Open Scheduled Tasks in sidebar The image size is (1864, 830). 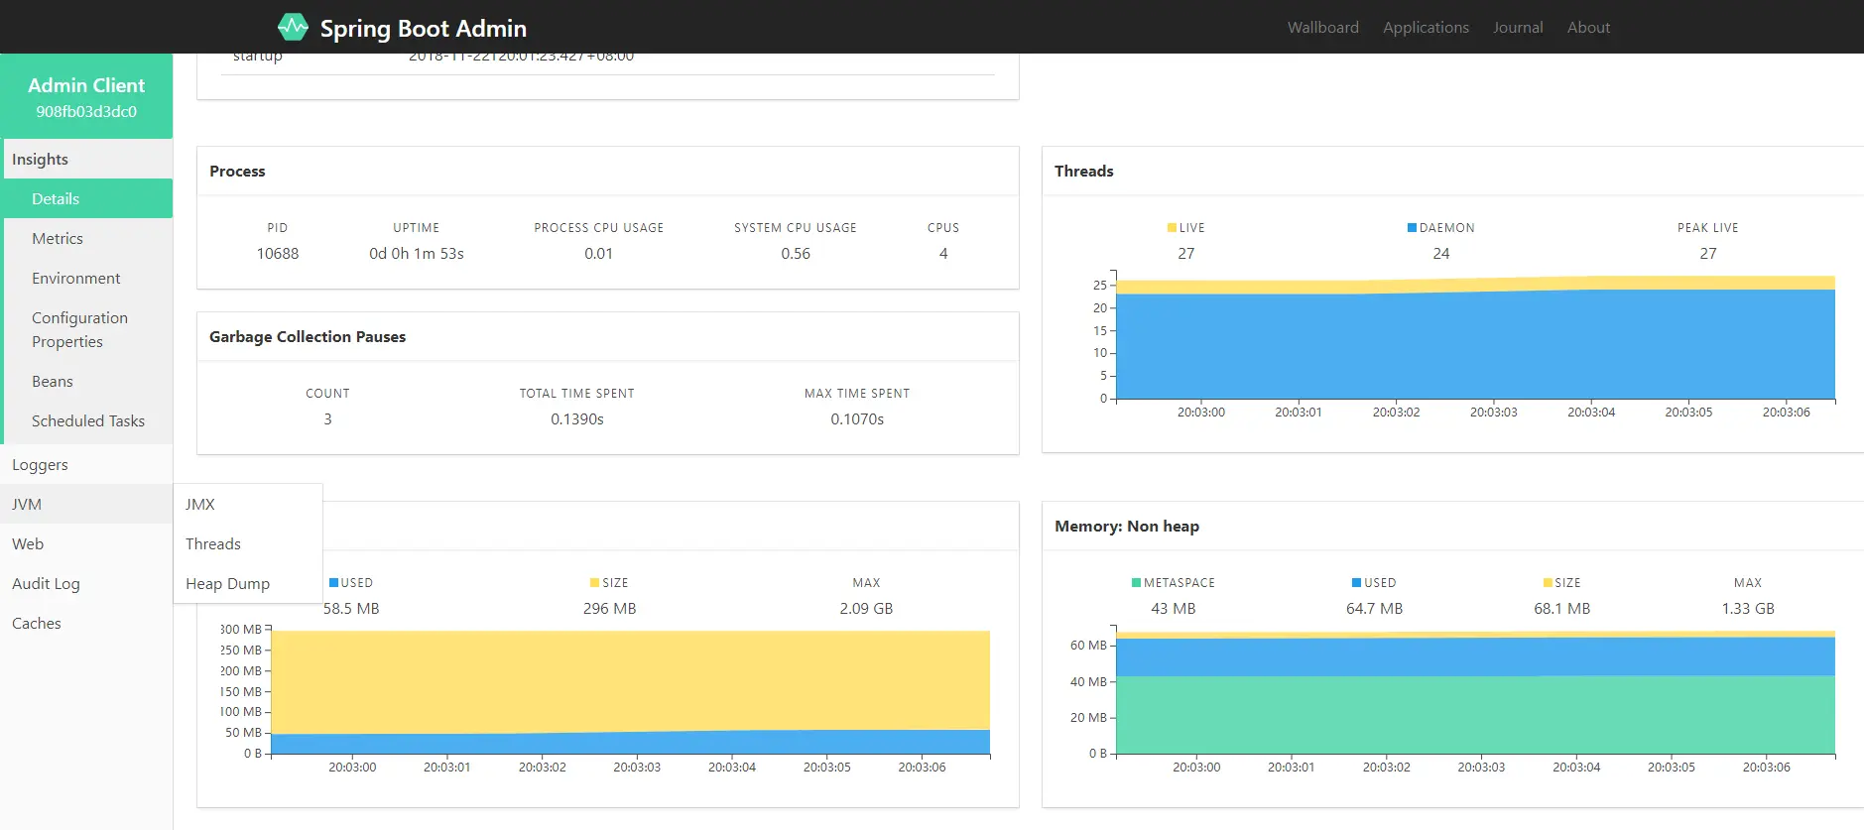[88, 420]
